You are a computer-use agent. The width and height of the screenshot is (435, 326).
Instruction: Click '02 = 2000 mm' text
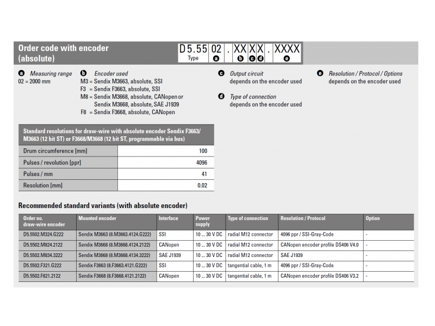[34, 81]
